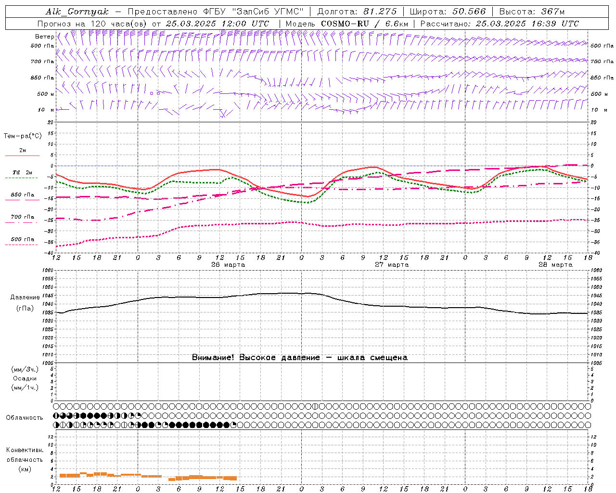Image resolution: width=616 pixels, height=493 pixels.
Task: Select the Модель COSMO-RU / 6.6км text
Action: click(347, 24)
